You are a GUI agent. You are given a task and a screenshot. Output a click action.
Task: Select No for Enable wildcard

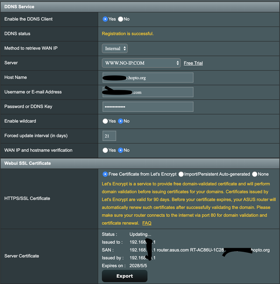(x=120, y=121)
